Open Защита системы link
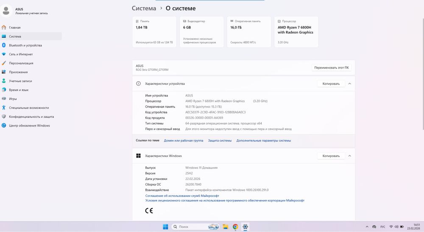424x232 pixels. 220,141
